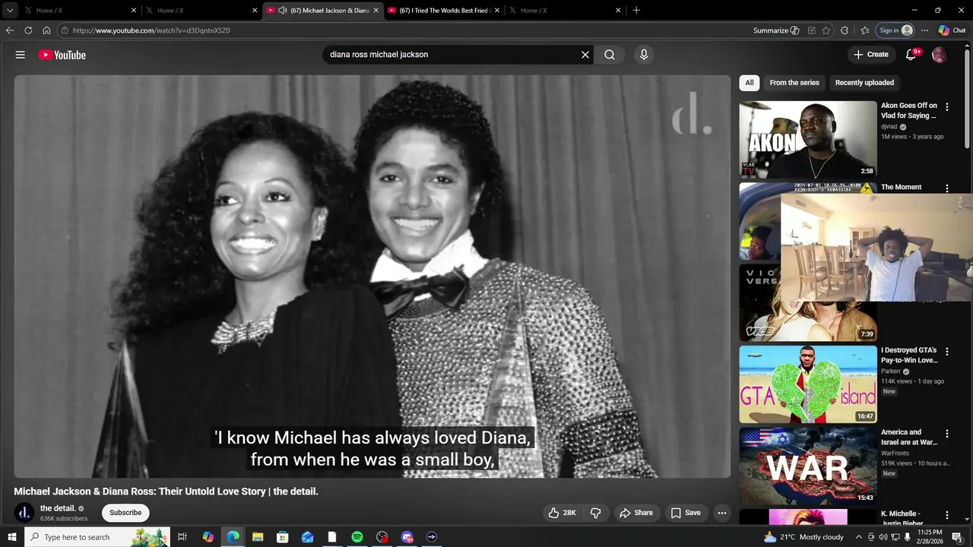Screen dimensions: 973x547
Task: Open the weather widget 21°C Mostly cloudy
Action: pyautogui.click(x=803, y=537)
